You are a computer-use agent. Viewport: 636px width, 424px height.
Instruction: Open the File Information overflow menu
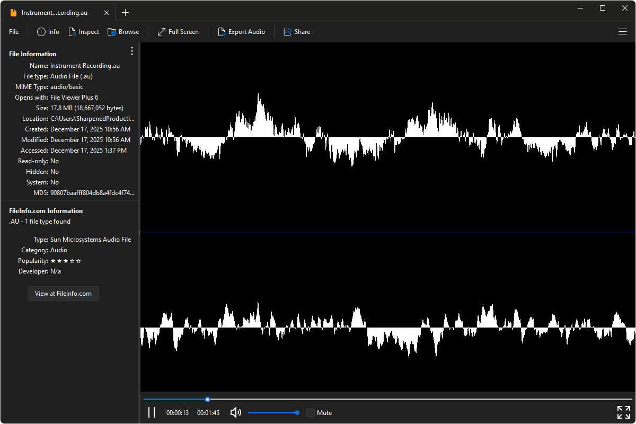pyautogui.click(x=131, y=51)
